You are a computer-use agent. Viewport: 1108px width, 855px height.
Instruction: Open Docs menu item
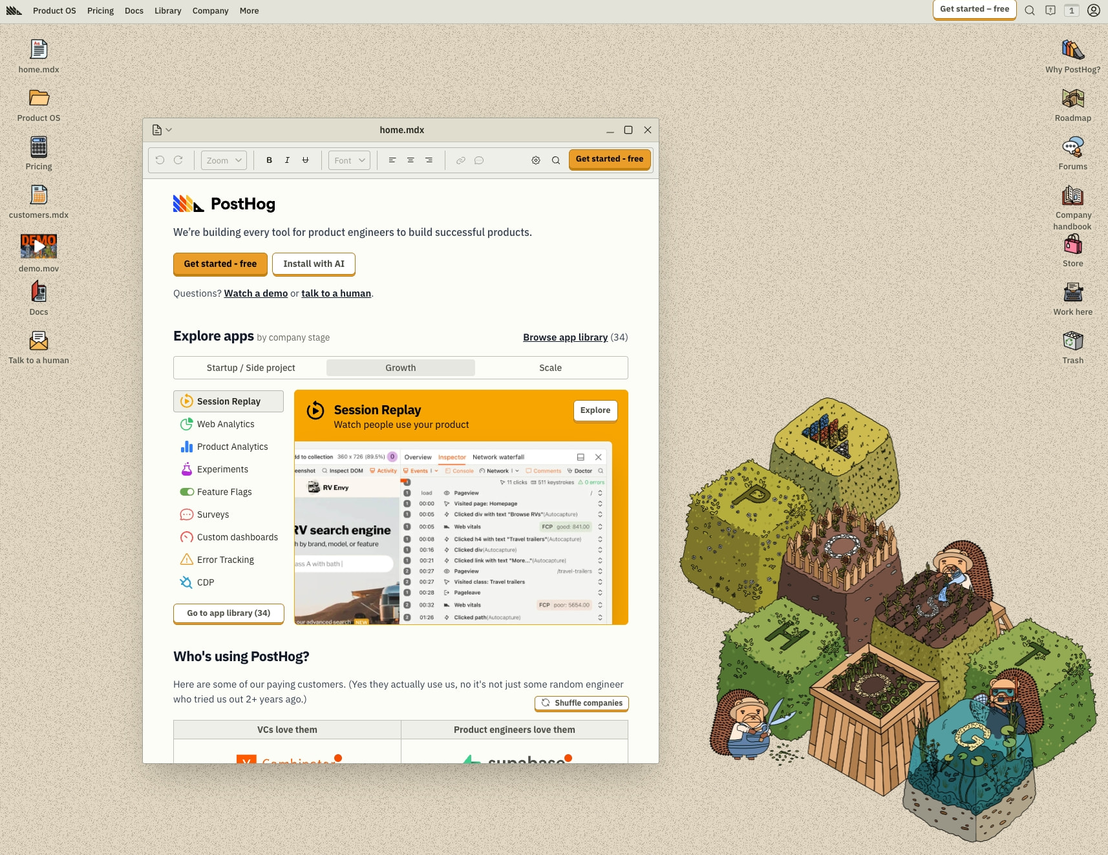134,10
